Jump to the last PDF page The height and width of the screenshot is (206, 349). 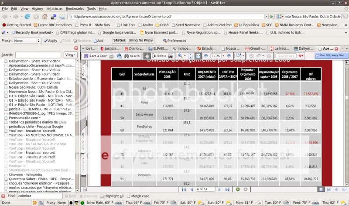227,189
